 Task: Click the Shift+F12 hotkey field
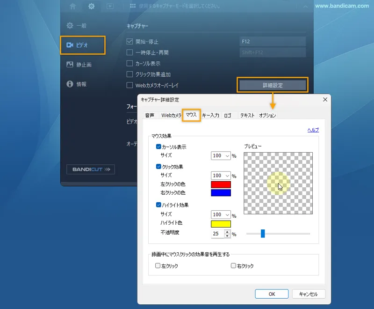click(x=273, y=52)
